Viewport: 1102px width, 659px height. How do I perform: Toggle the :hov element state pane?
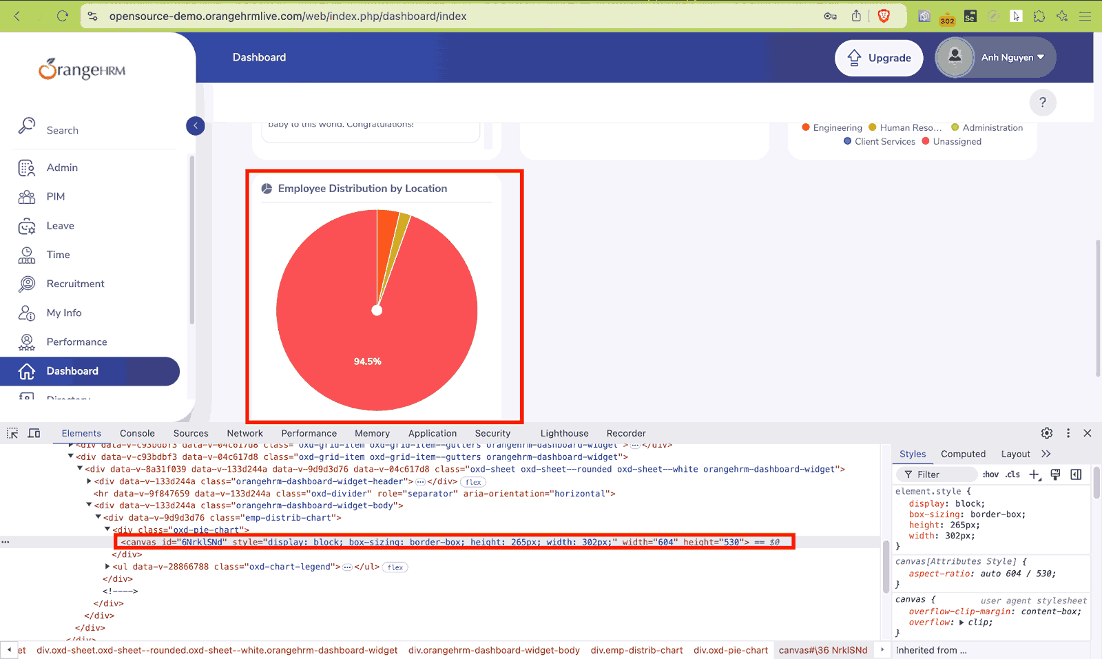click(x=990, y=474)
